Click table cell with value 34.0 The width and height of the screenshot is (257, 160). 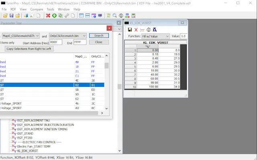(x=169, y=87)
